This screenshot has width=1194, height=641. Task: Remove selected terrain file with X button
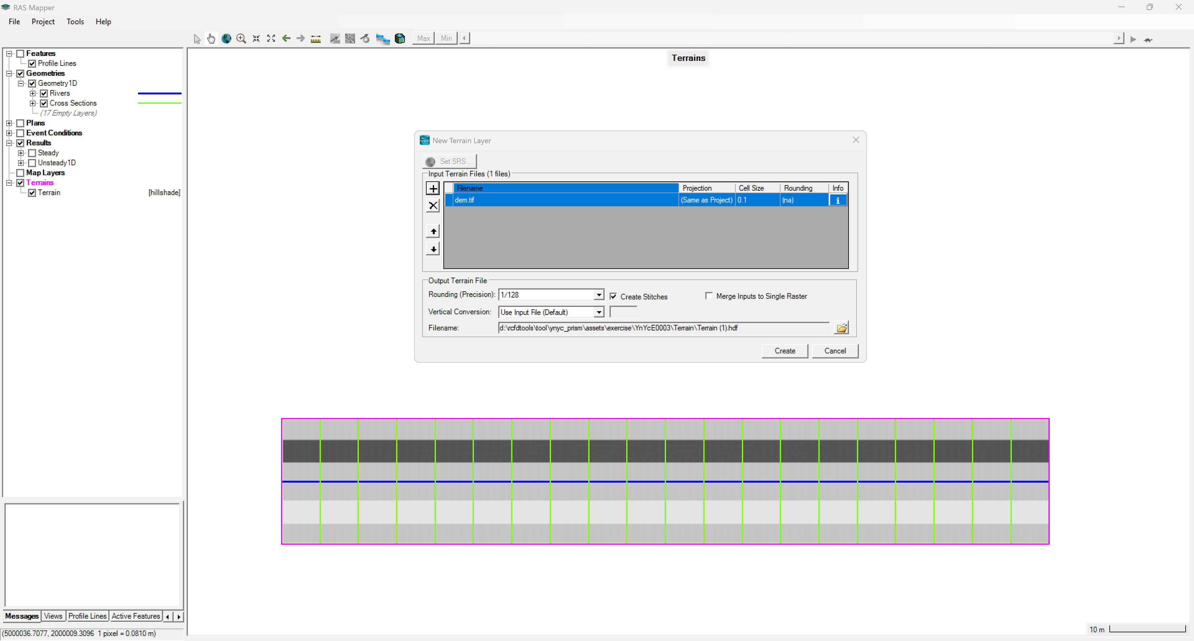(x=433, y=206)
